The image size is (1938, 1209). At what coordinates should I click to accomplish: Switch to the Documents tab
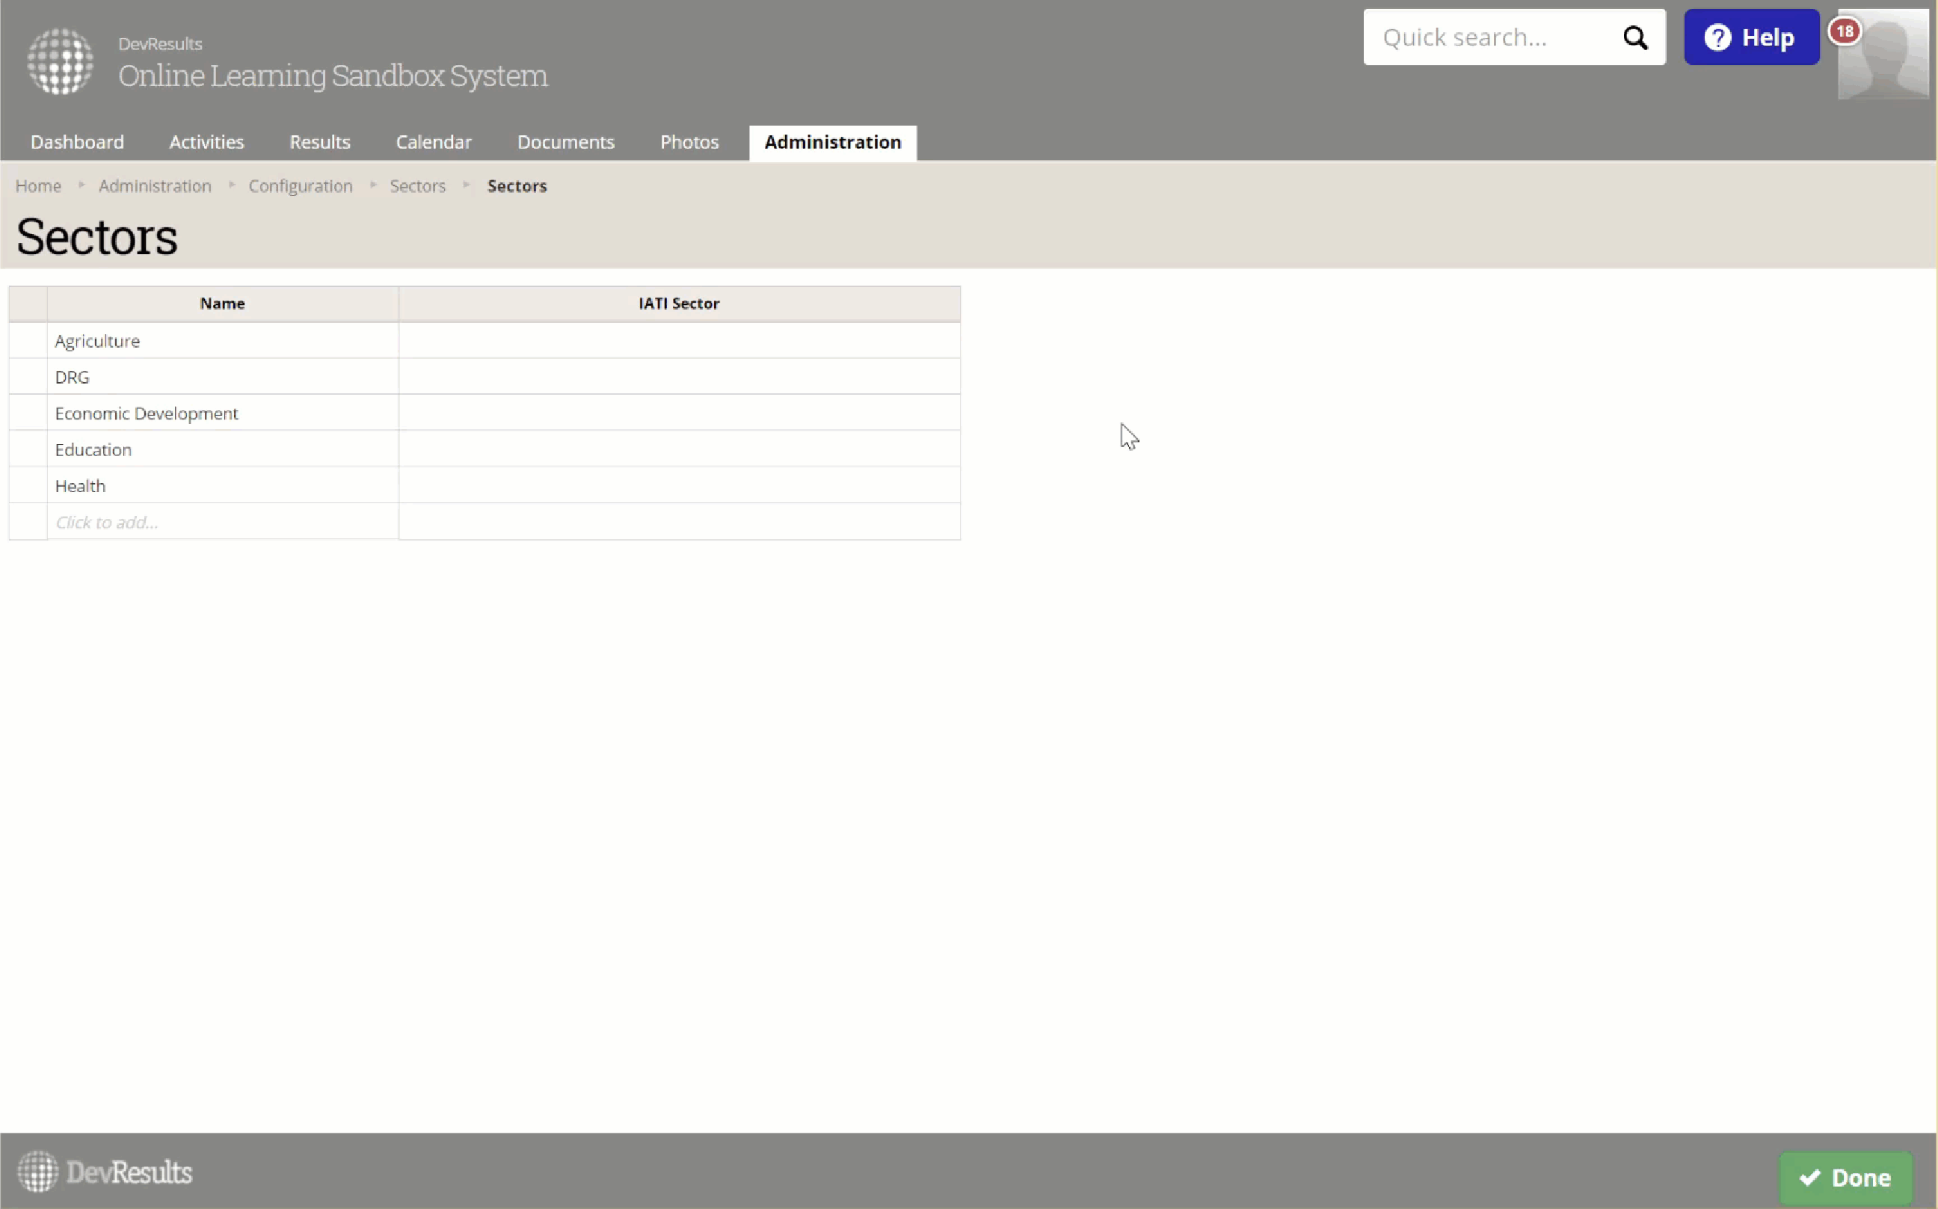click(565, 142)
